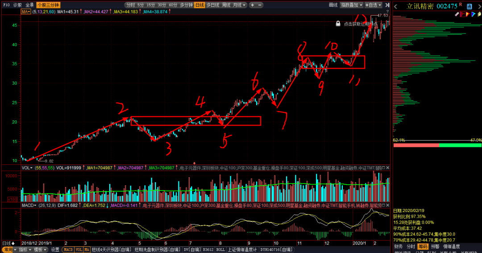482x253 pixels.
Task: Click the F10 button
Action: [6, 5]
